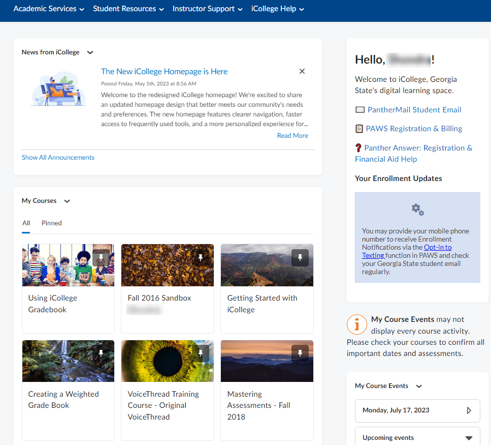This screenshot has height=445, width=491.
Task: Unpin the Creating a Weighted Grade Book course
Action: [x=101, y=353]
